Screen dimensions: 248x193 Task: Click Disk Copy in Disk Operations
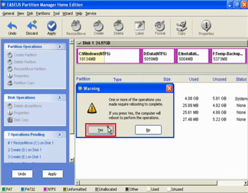(x=21, y=120)
